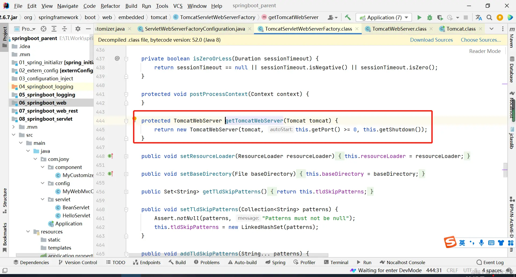This screenshot has width=516, height=277.
Task: Collapse the src folder in project tree
Action: [x=14, y=135]
